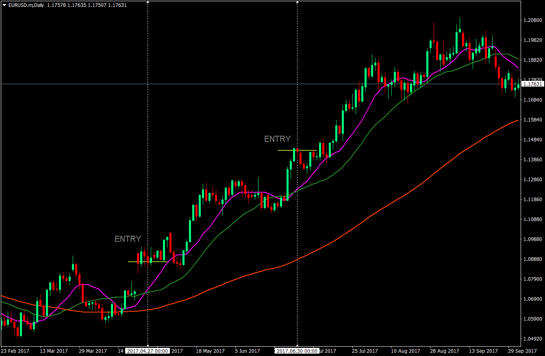Viewport: 545px width, 356px height.
Task: Select the left vertical dotted line
Action: 148,183
